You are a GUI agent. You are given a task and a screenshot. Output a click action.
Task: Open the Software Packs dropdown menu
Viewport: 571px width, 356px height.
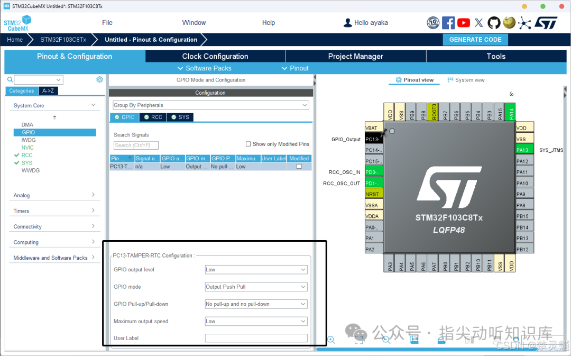pos(204,68)
